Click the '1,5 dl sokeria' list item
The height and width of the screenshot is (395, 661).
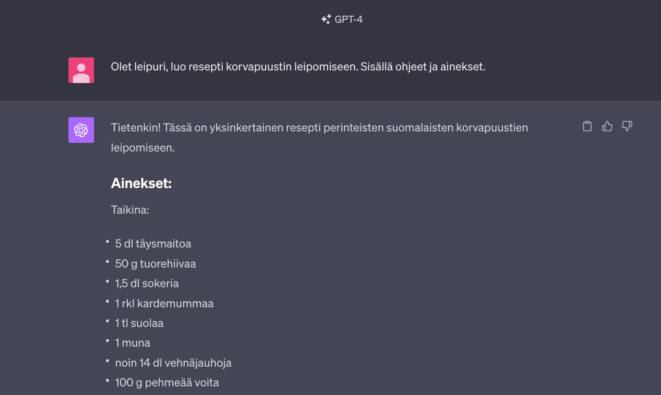[147, 283]
